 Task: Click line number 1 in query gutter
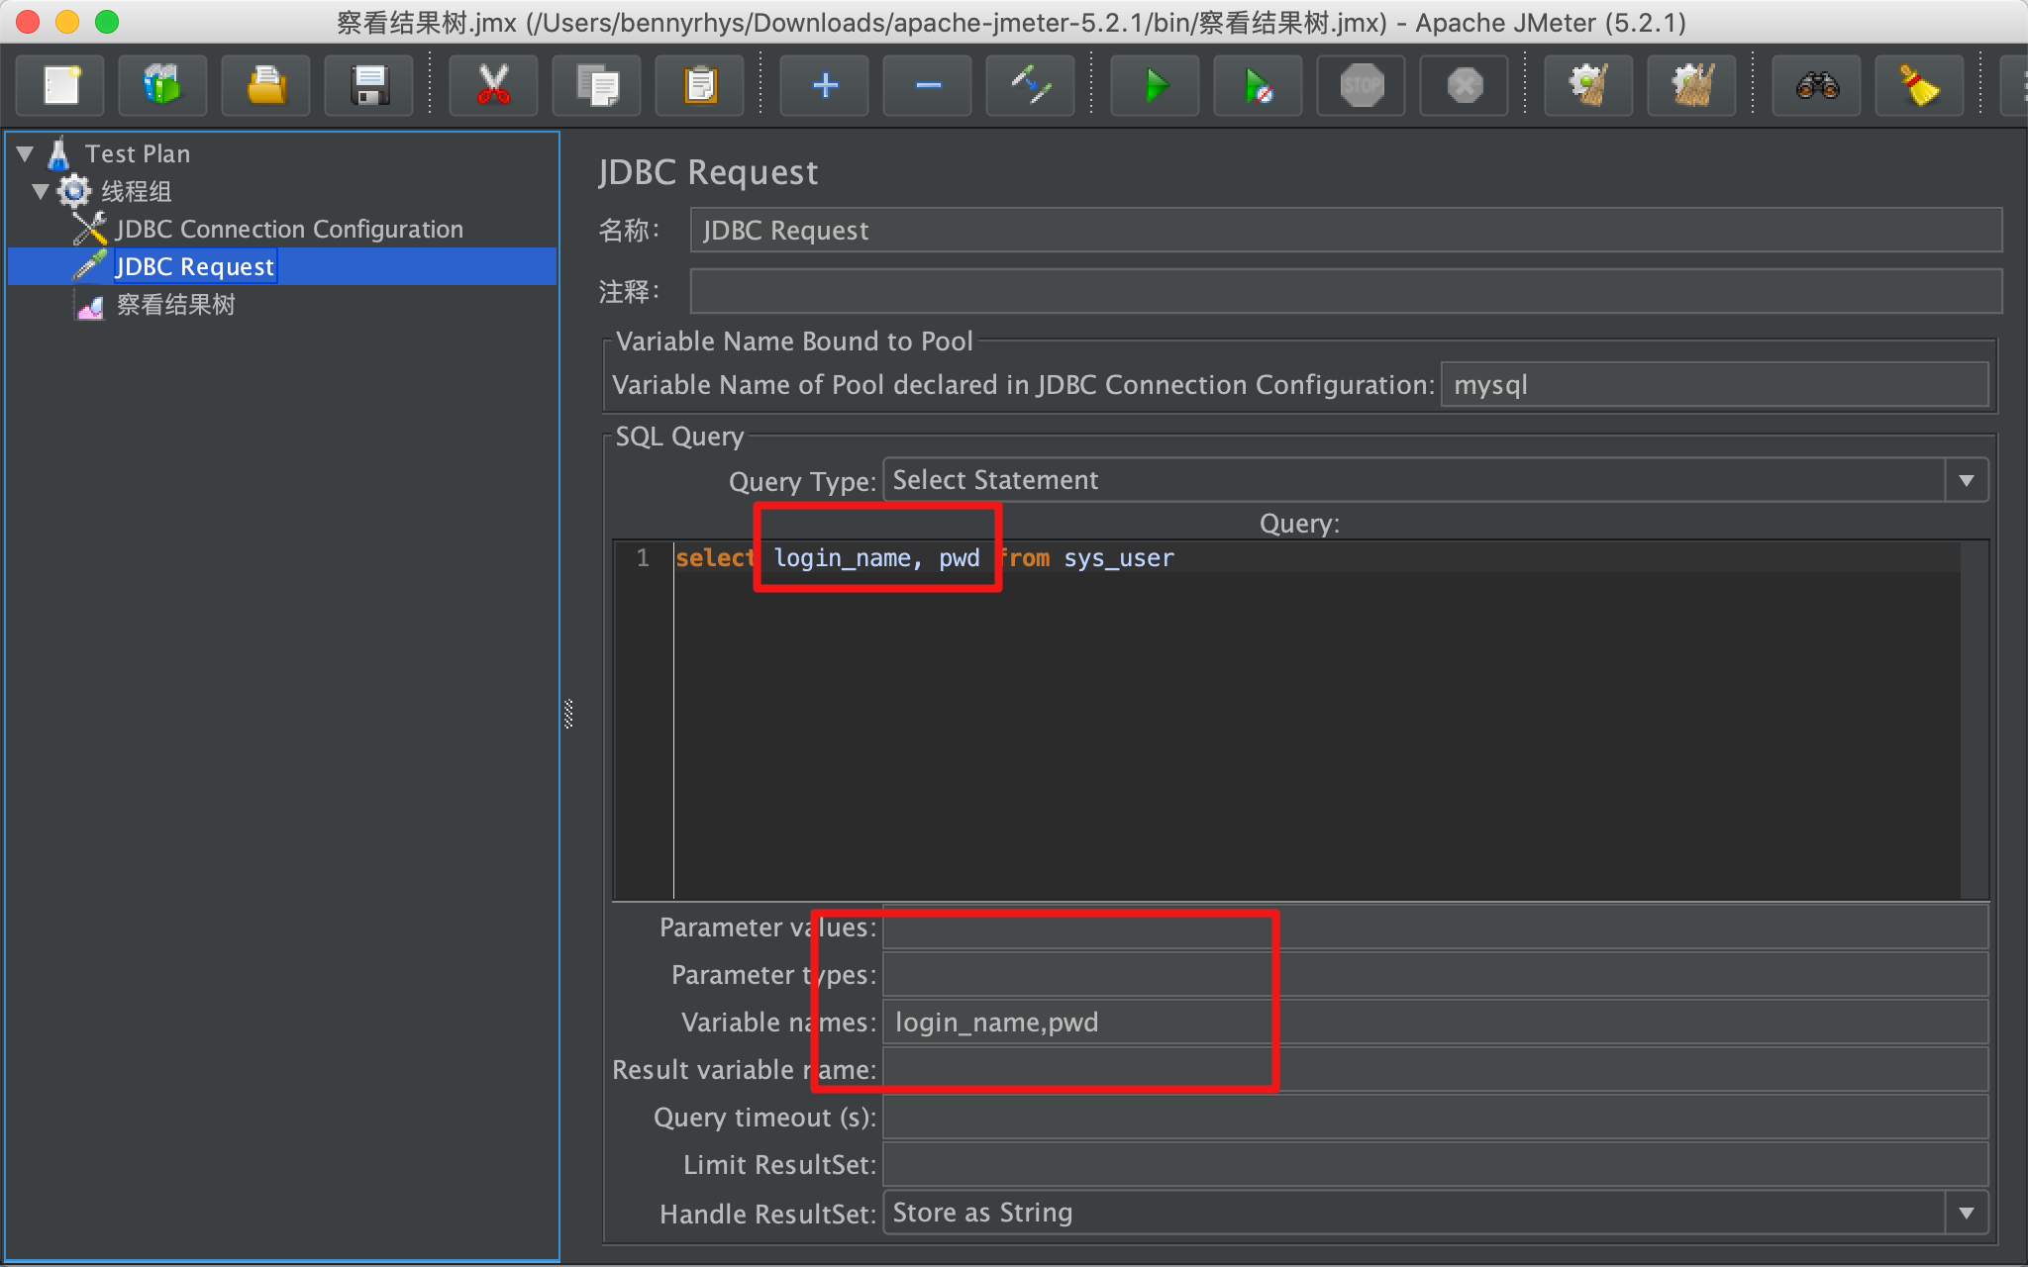coord(644,558)
